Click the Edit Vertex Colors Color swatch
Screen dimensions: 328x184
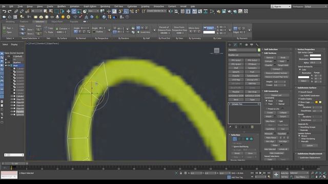click(x=315, y=56)
